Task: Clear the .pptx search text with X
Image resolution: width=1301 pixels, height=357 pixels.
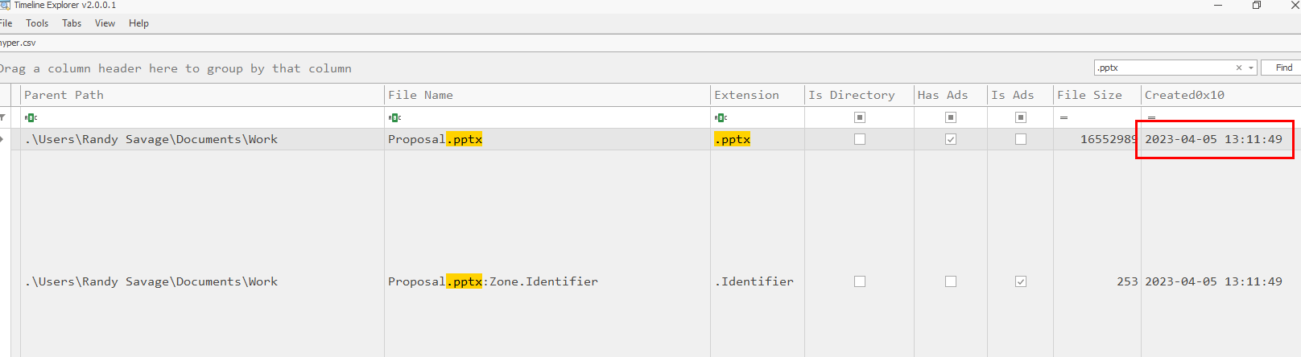Action: pyautogui.click(x=1239, y=68)
